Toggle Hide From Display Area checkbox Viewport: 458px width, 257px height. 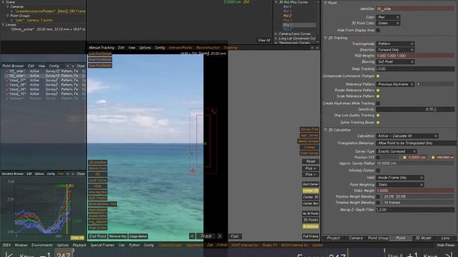point(378,30)
